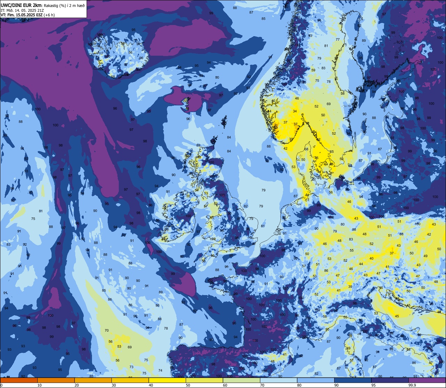Screen dimensions: 446x388
Task: Select the orange 10–20 legend swatch
Action: [56, 380]
